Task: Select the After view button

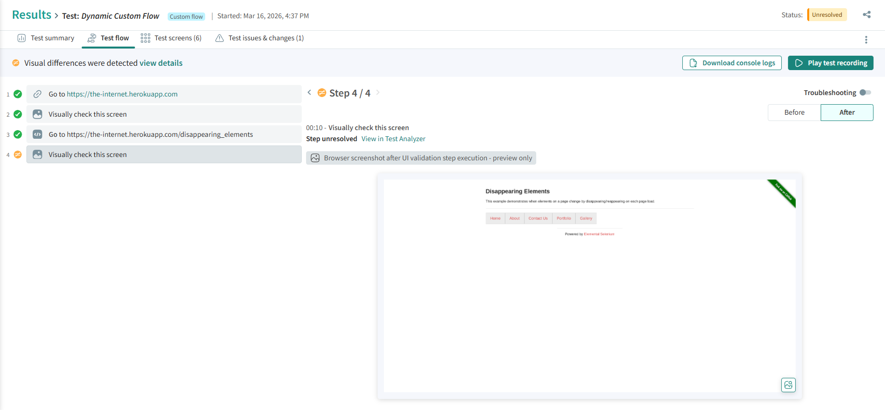Action: pyautogui.click(x=847, y=112)
